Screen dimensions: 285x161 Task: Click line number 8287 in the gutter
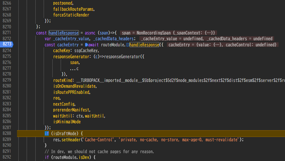[x=7, y=128]
